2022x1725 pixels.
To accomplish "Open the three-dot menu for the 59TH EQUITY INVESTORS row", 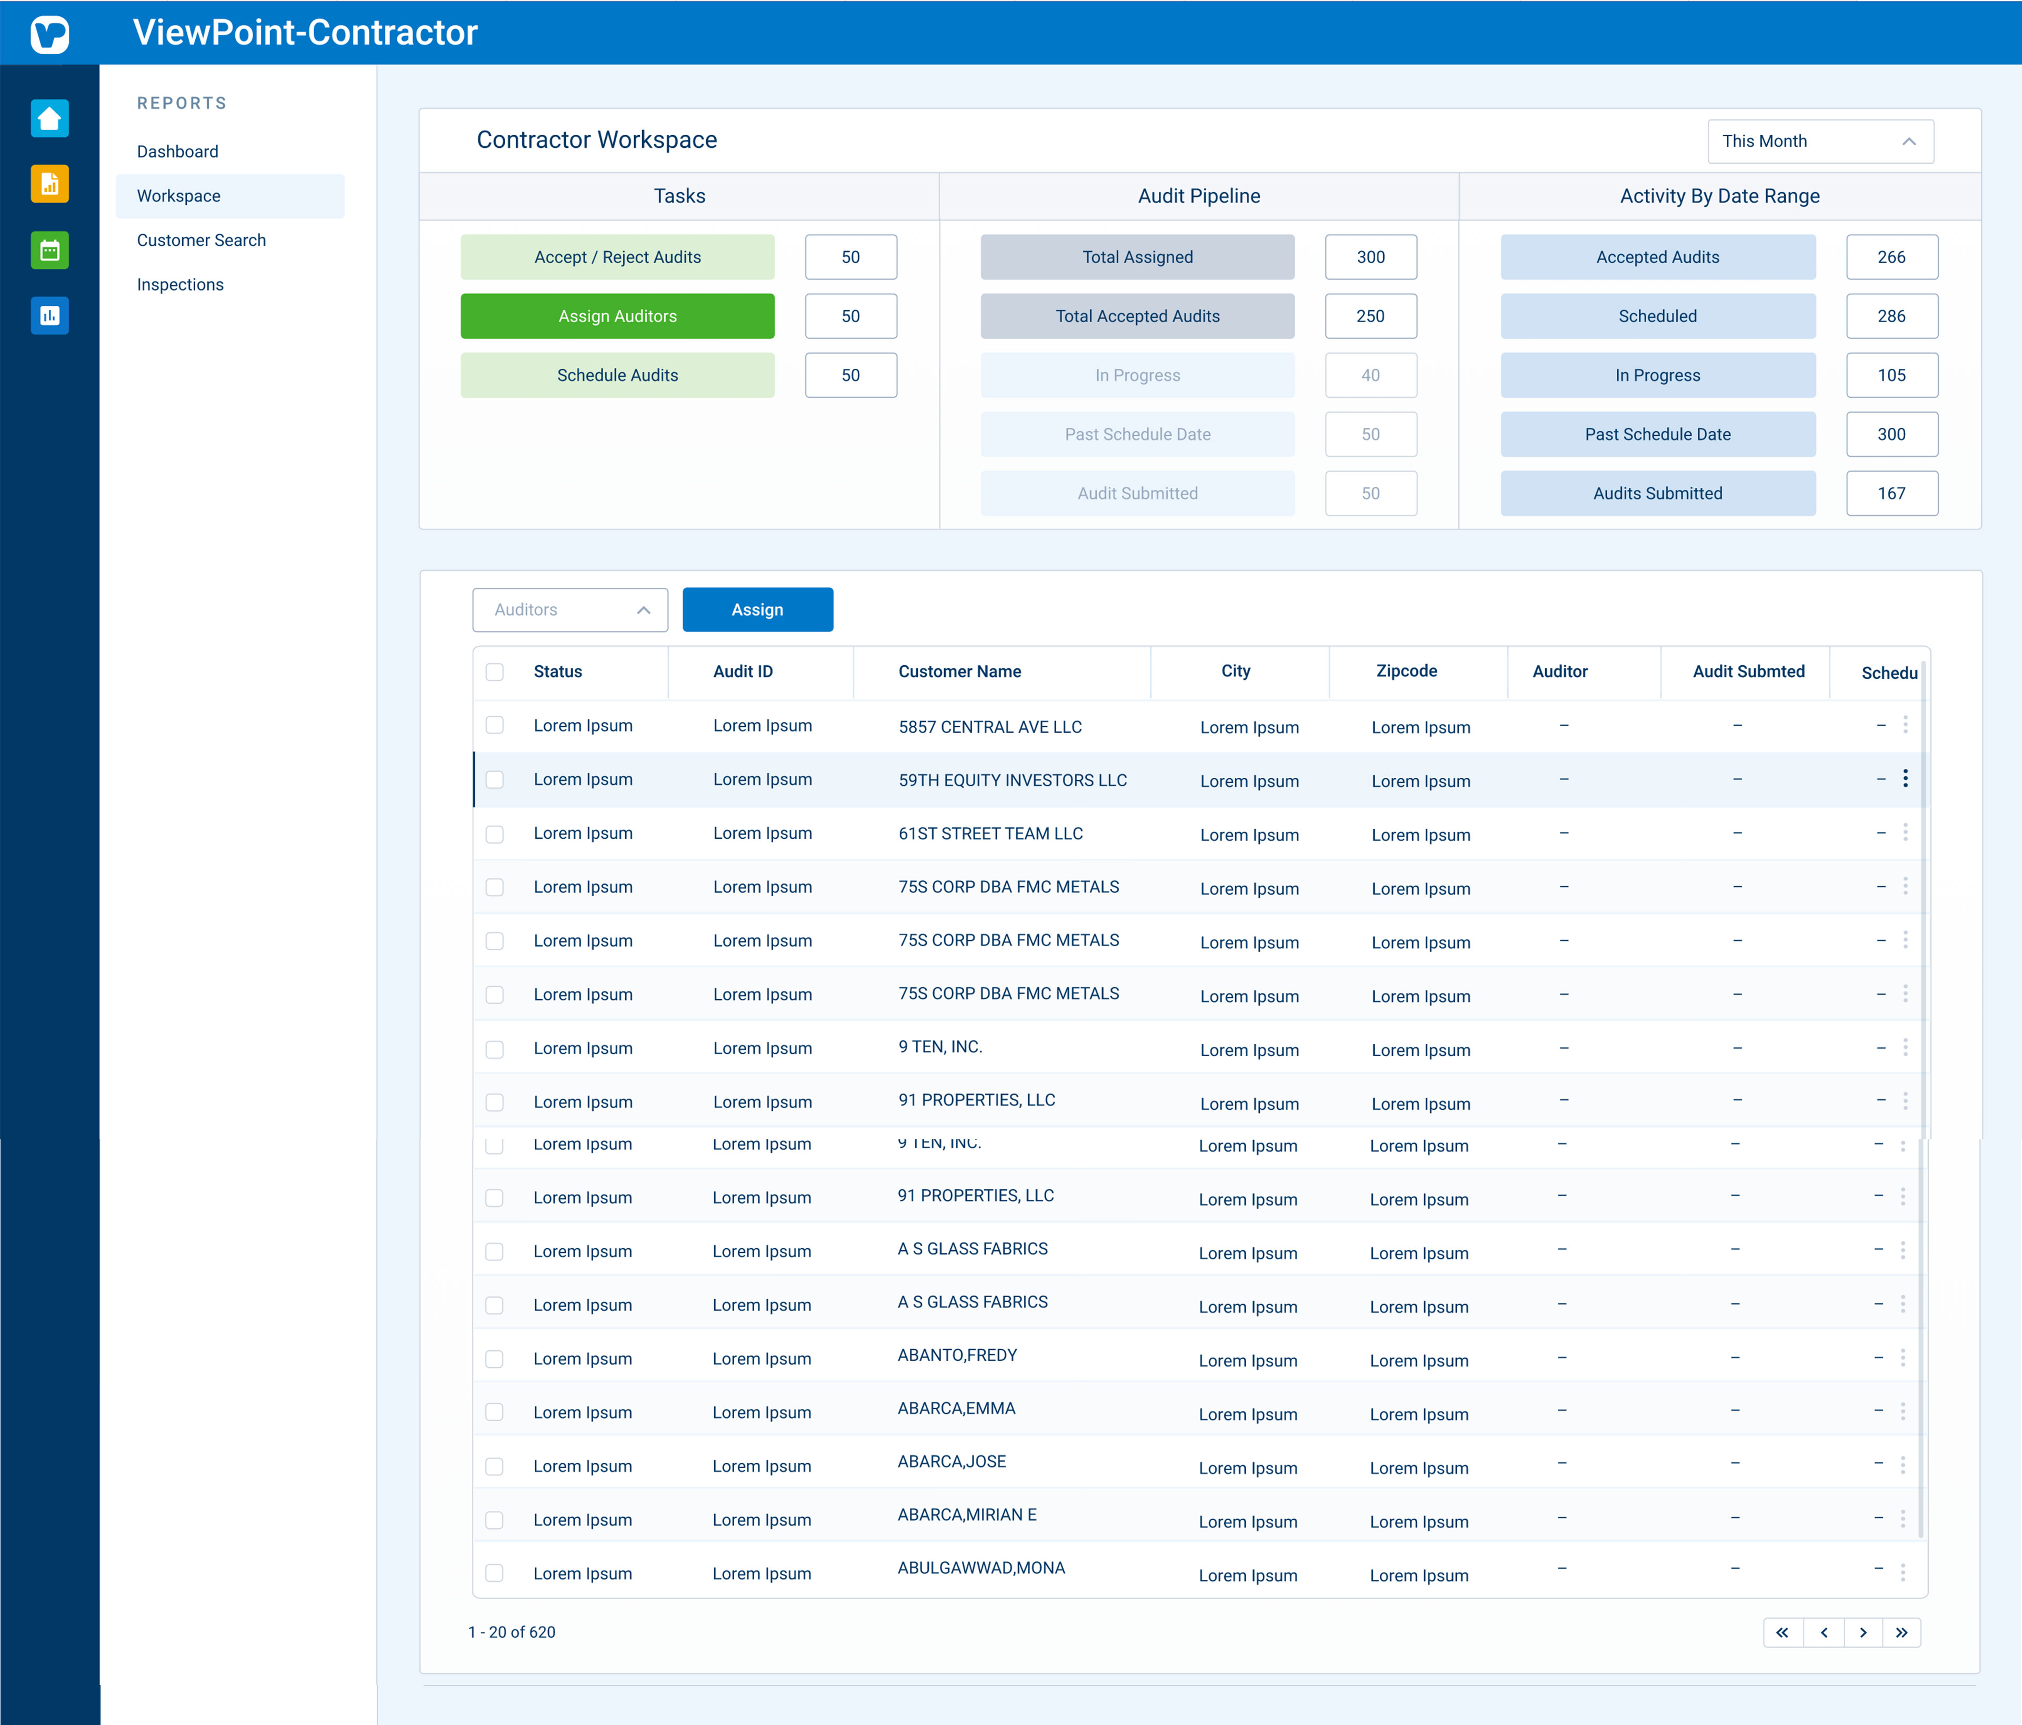I will tap(1905, 779).
